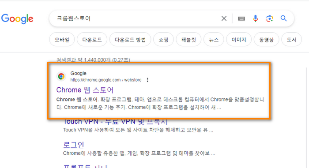Click the Chrome favicon in first result
This screenshot has width=309, height=168.
(x=61, y=76)
